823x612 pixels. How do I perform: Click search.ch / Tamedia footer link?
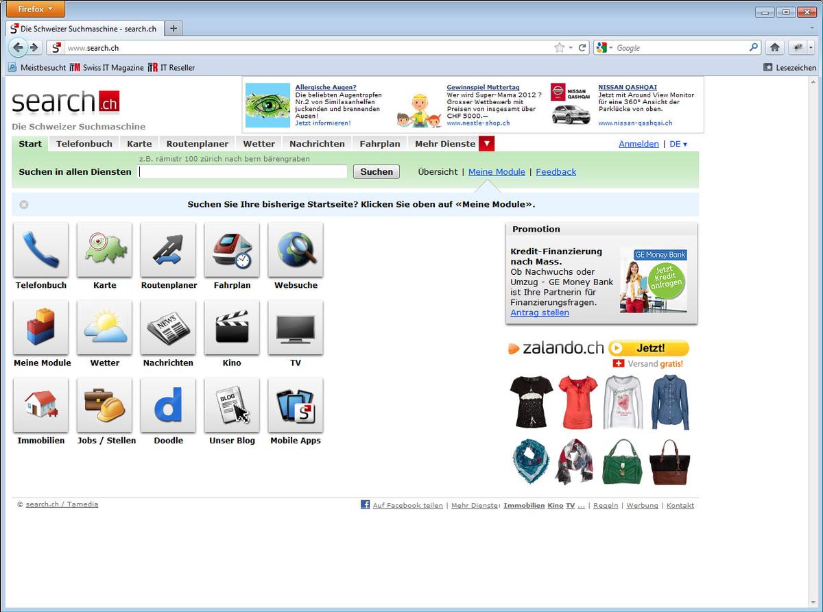62,504
